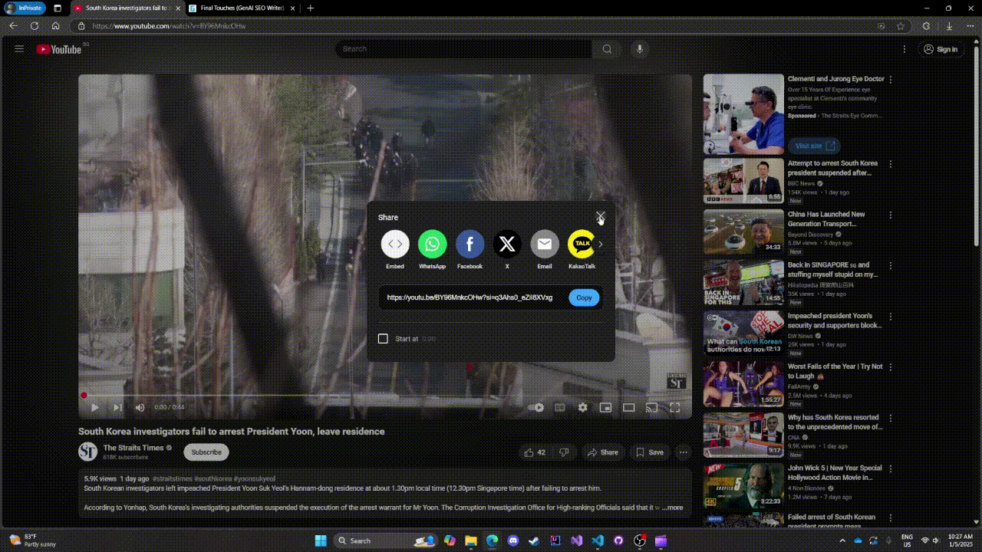Click inside the YouTube search field
Image resolution: width=982 pixels, height=552 pixels.
pos(460,48)
